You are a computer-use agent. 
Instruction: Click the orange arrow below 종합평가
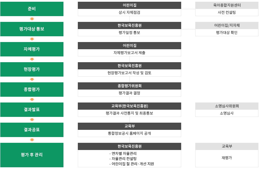[32, 100]
